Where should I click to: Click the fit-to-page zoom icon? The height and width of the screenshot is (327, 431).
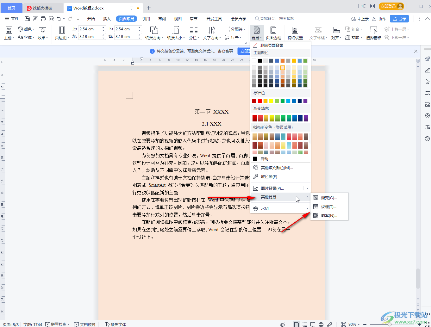pos(343,324)
